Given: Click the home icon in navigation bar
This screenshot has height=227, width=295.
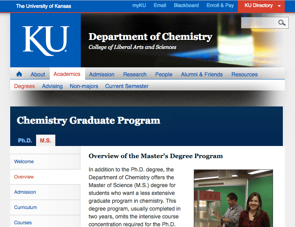Looking at the screenshot, I should click(19, 74).
